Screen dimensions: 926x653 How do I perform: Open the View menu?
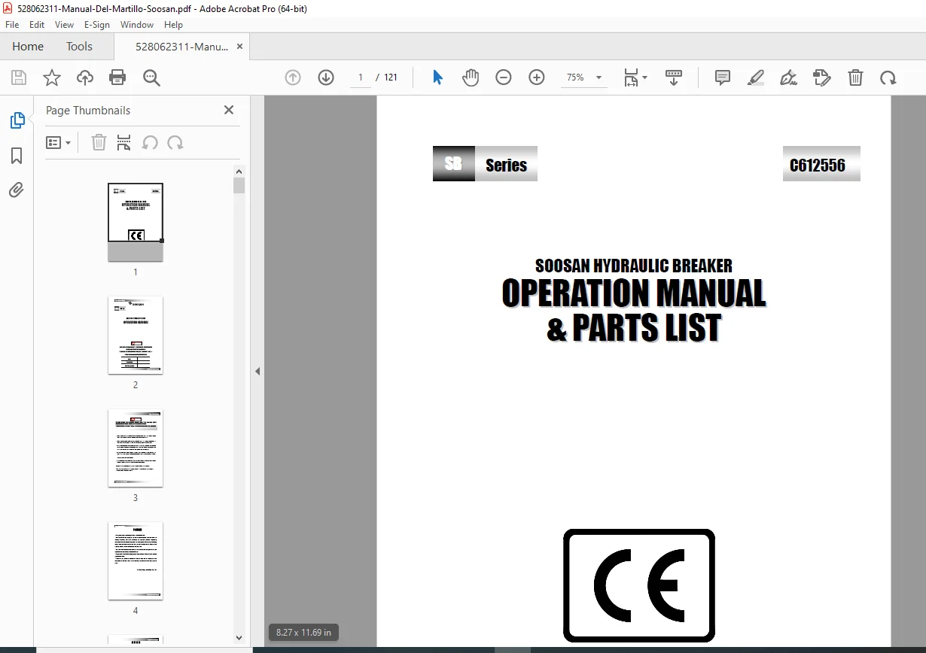click(x=65, y=25)
